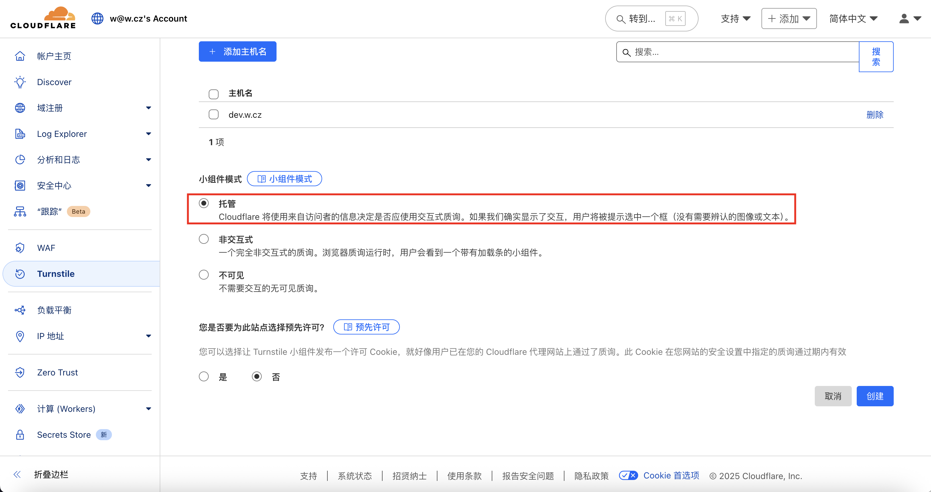Click the Discover lightbulb icon
Screen dimensions: 931x492
point(20,82)
